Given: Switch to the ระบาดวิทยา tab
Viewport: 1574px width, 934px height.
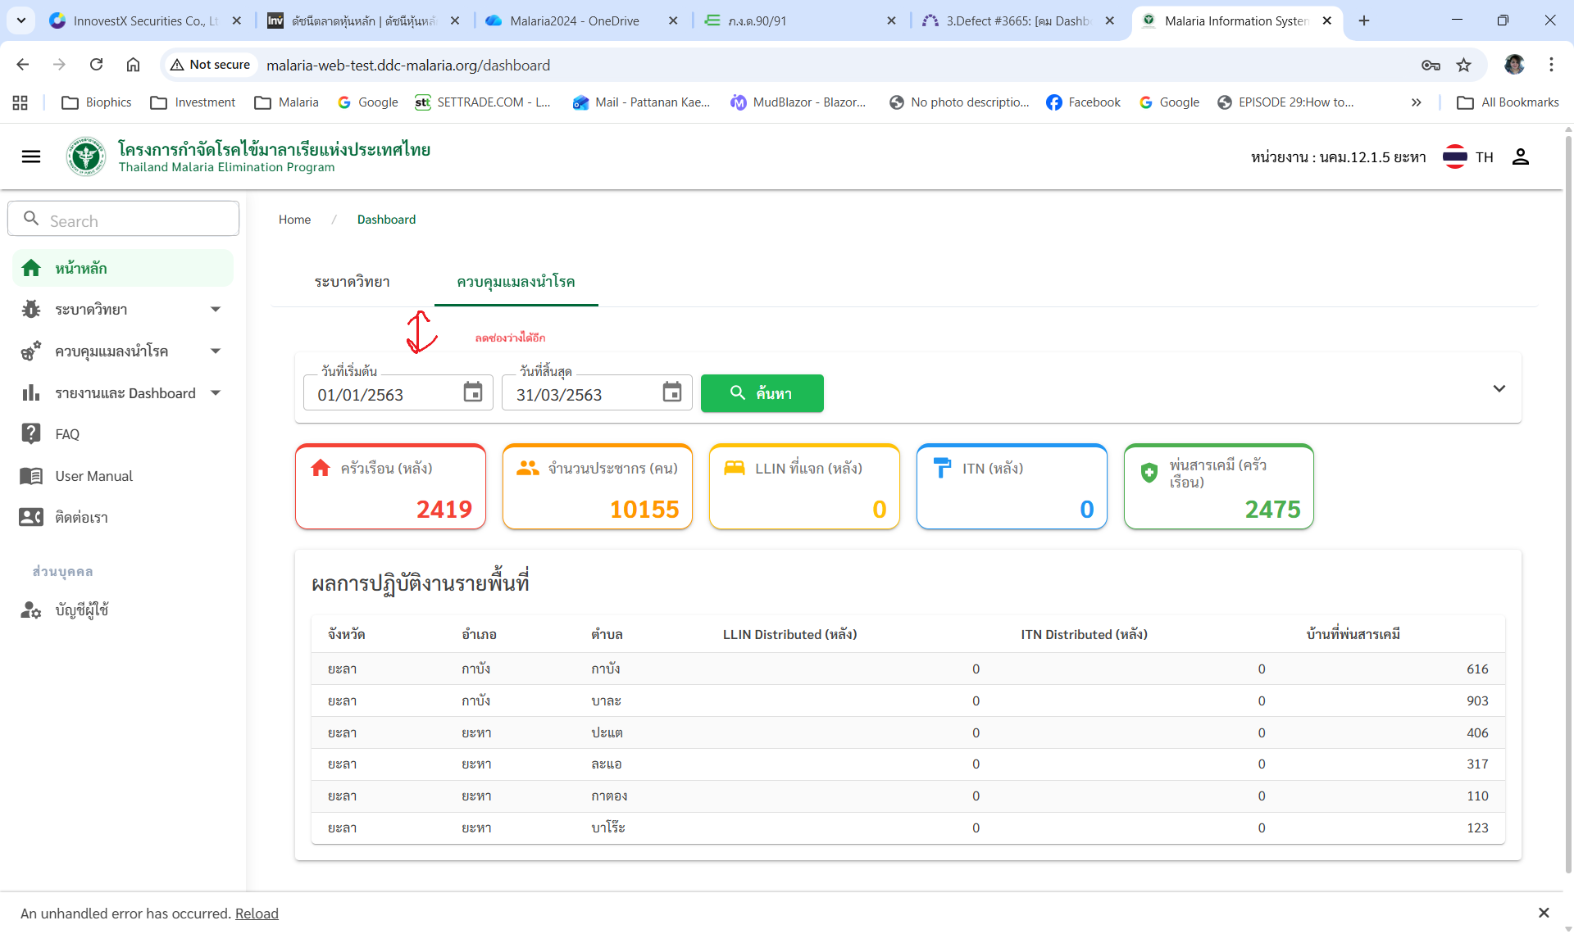Looking at the screenshot, I should click(353, 282).
